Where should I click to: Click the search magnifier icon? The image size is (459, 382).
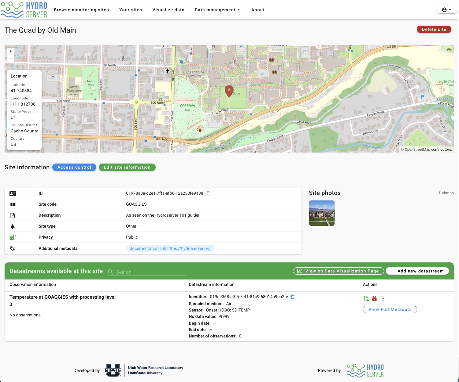point(110,272)
